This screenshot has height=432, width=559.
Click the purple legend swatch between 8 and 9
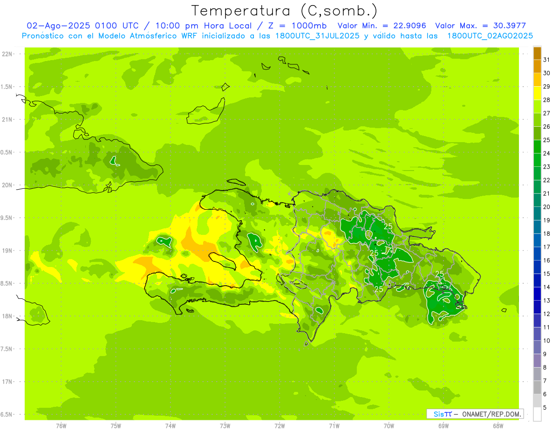(537, 361)
